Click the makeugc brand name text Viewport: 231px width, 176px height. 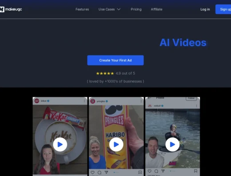point(14,9)
